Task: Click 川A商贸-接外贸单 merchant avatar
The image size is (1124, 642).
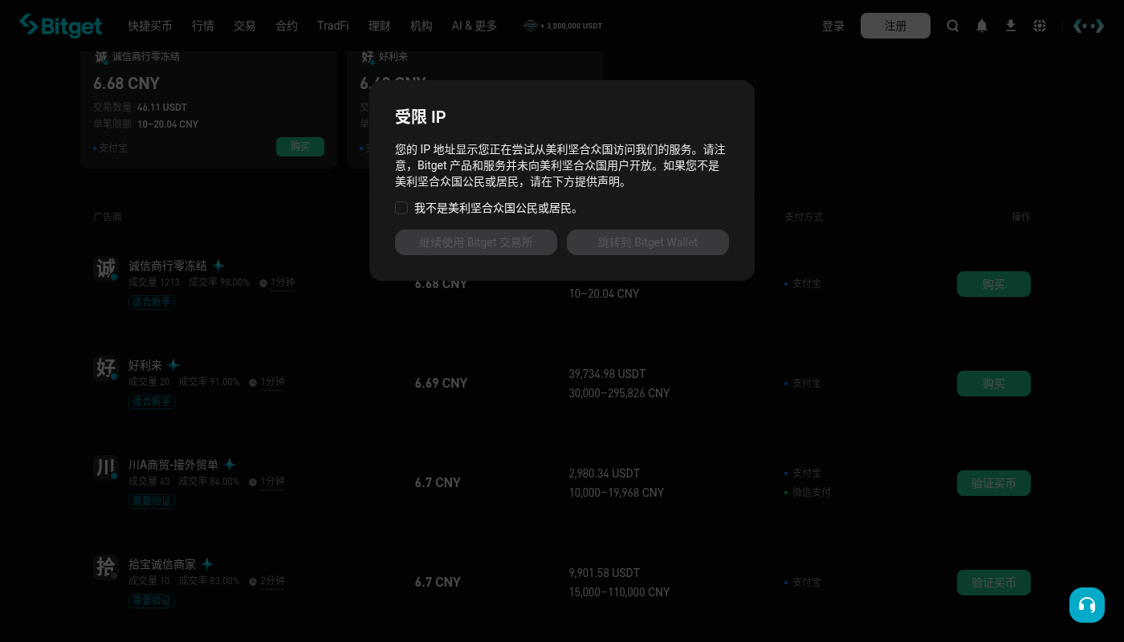Action: pyautogui.click(x=106, y=467)
